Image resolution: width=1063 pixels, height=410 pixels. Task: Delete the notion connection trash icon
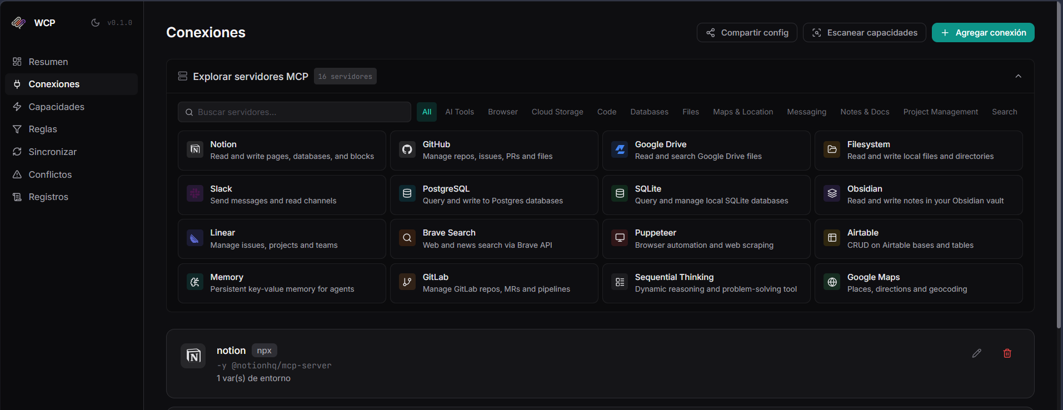[x=1007, y=353]
